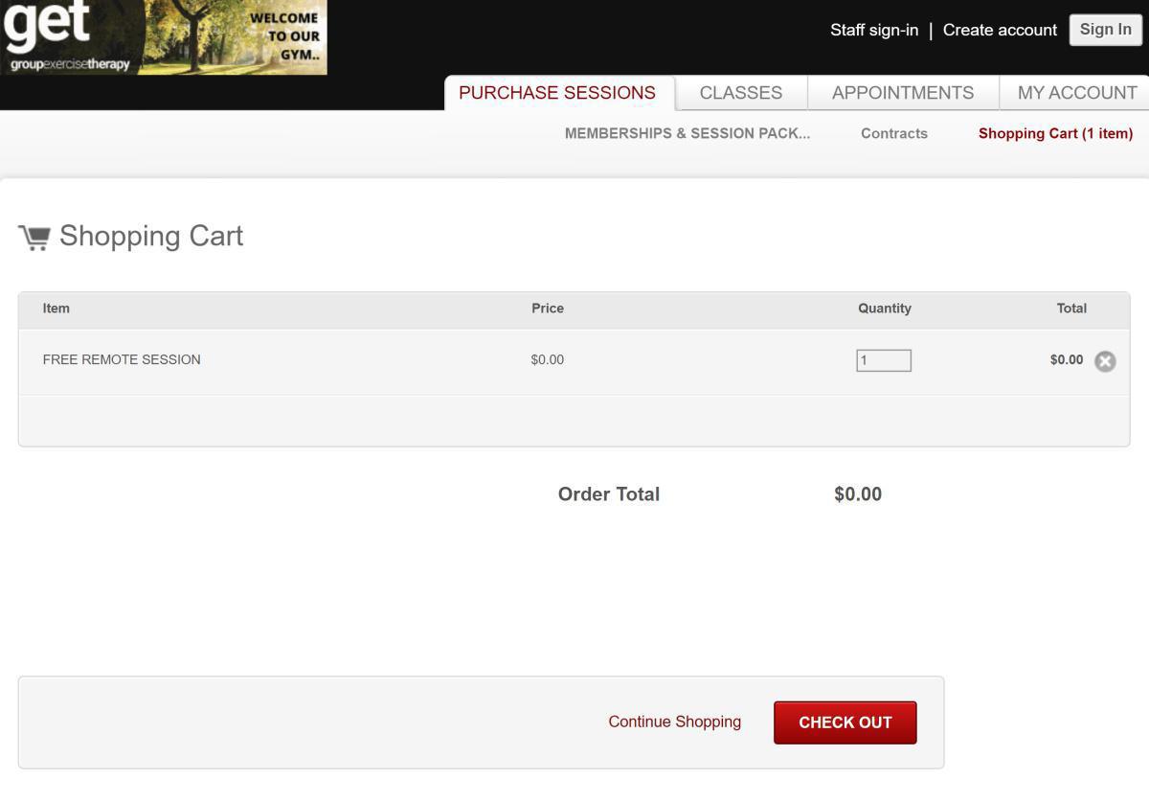This screenshot has height=802, width=1149.
Task: Click the get group exercise therapy logo
Action: (x=67, y=36)
